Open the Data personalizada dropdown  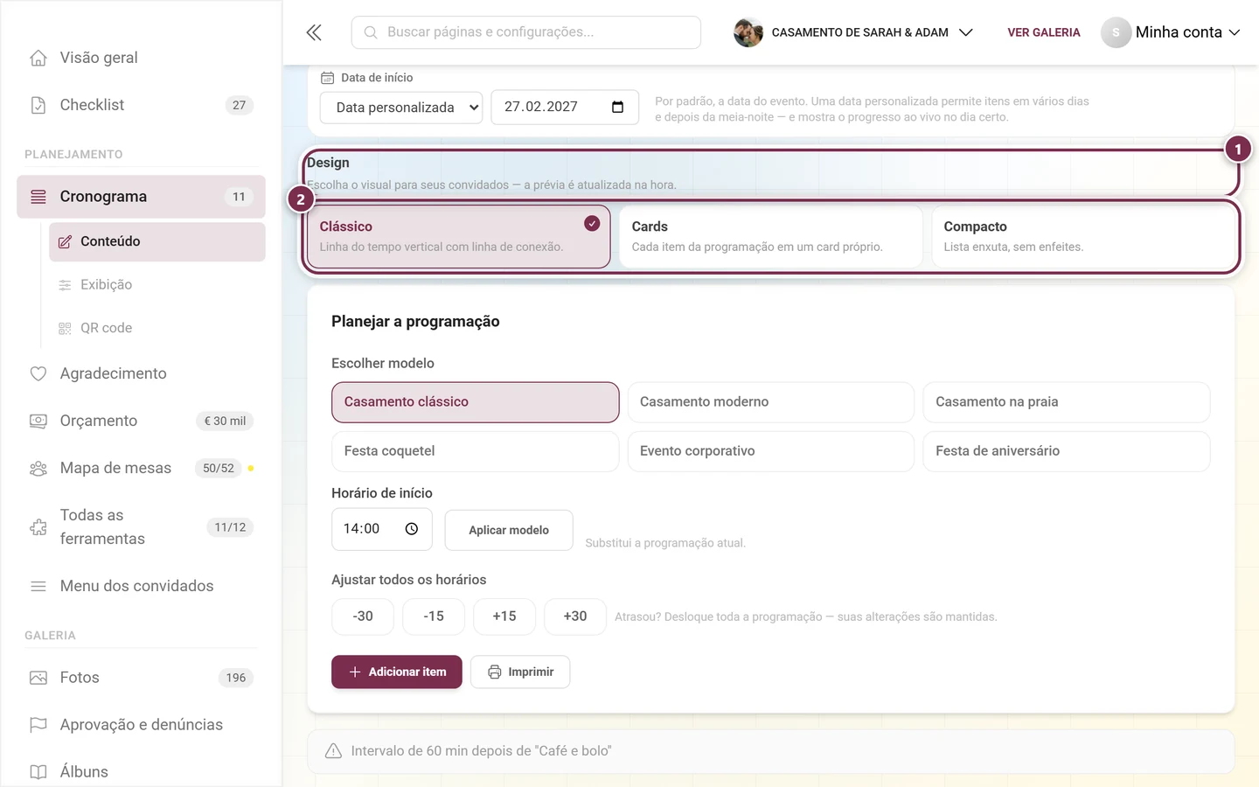401,108
